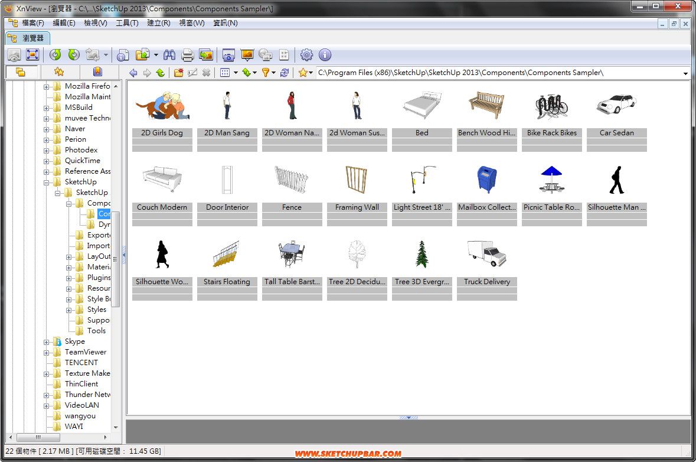Rotate image counter-clockwise using the left rotate icon
Screen dimensions: 696x462
tap(55, 54)
